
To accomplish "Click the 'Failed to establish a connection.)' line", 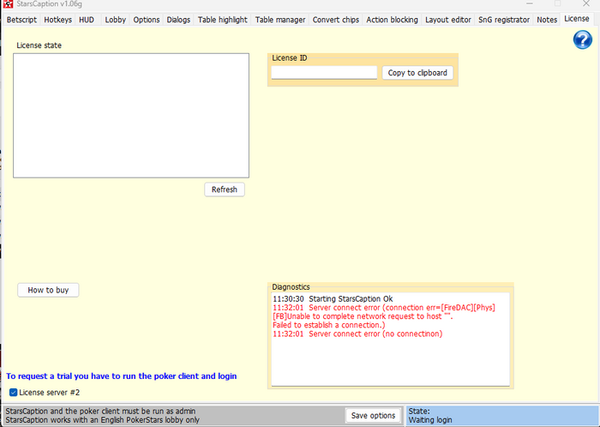I will pyautogui.click(x=328, y=325).
